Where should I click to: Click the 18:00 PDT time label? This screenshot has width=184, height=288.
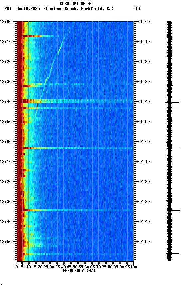[6, 22]
